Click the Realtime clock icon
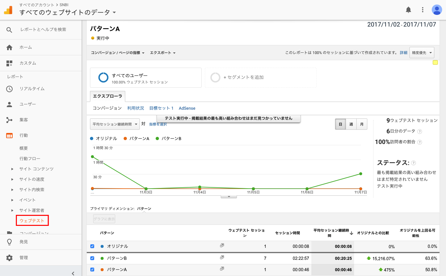 pos(9,89)
